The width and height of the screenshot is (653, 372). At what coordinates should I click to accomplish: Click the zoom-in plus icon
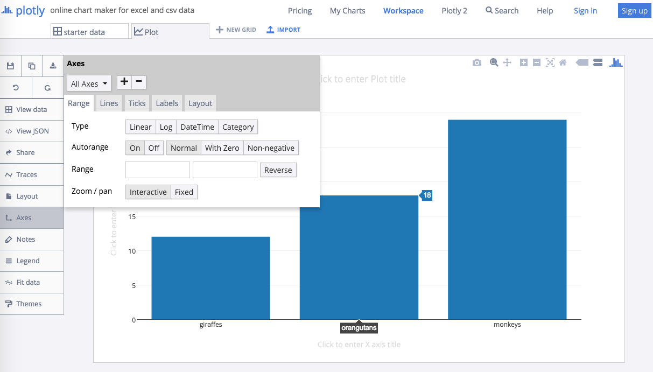pyautogui.click(x=523, y=62)
